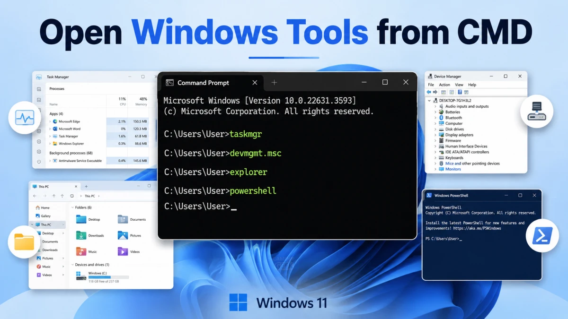Click the Command Prompt tab icon
Screen dimensions: 568x319
click(169, 83)
